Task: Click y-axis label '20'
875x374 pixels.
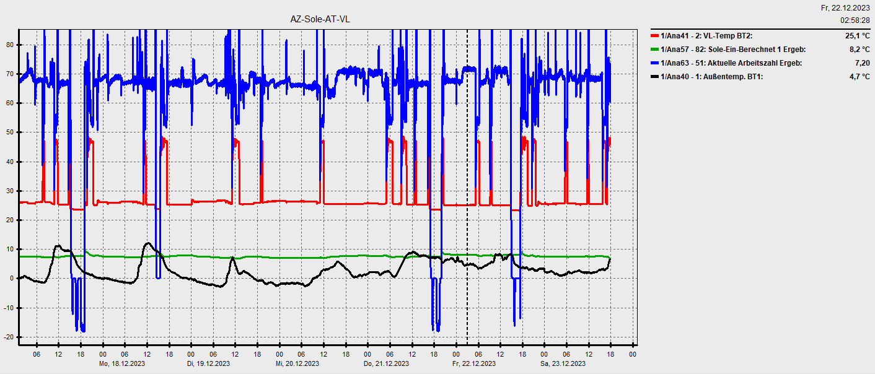Action: click(10, 220)
